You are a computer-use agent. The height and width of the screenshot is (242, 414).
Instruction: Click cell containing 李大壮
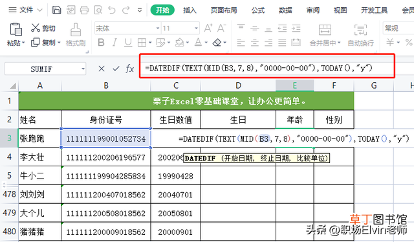click(39, 157)
